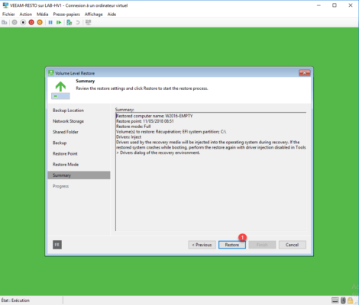Click the 'Drivers: Inject' line

click(x=128, y=137)
